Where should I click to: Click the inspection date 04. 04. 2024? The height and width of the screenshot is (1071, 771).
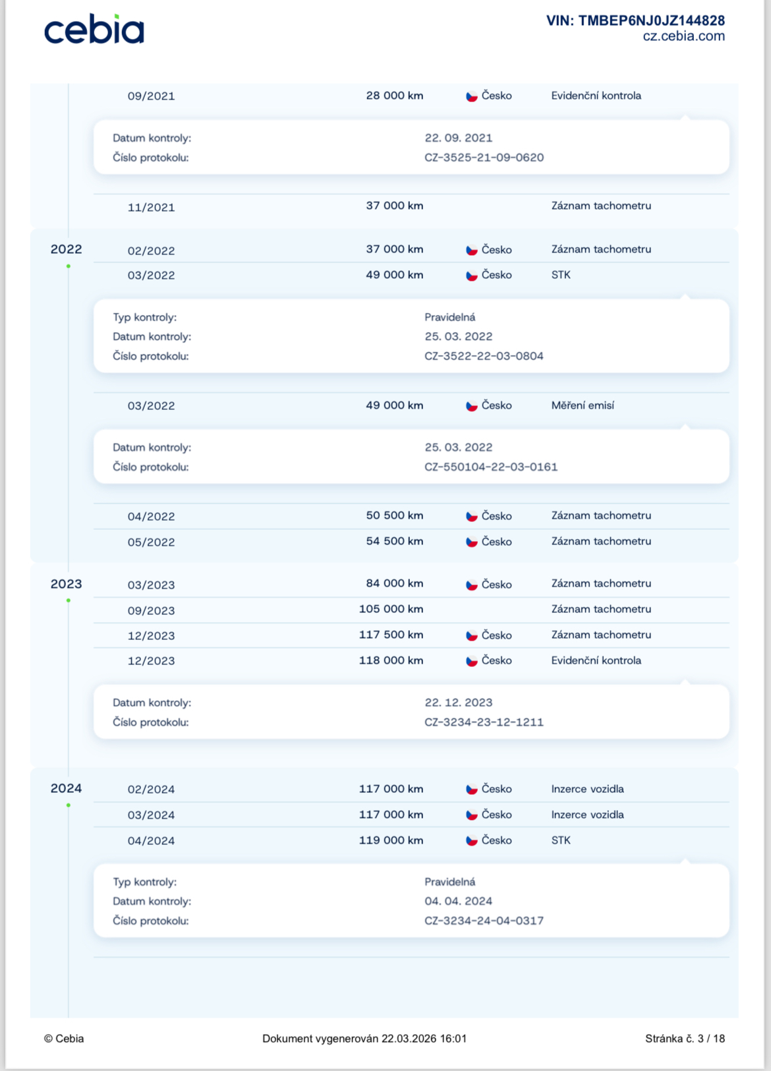[458, 901]
